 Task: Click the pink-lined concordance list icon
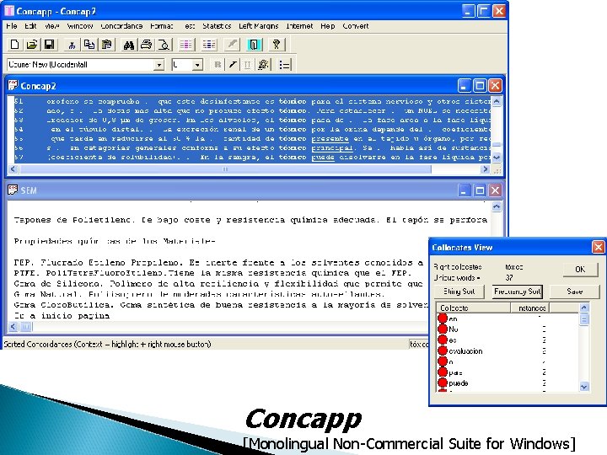point(186,45)
